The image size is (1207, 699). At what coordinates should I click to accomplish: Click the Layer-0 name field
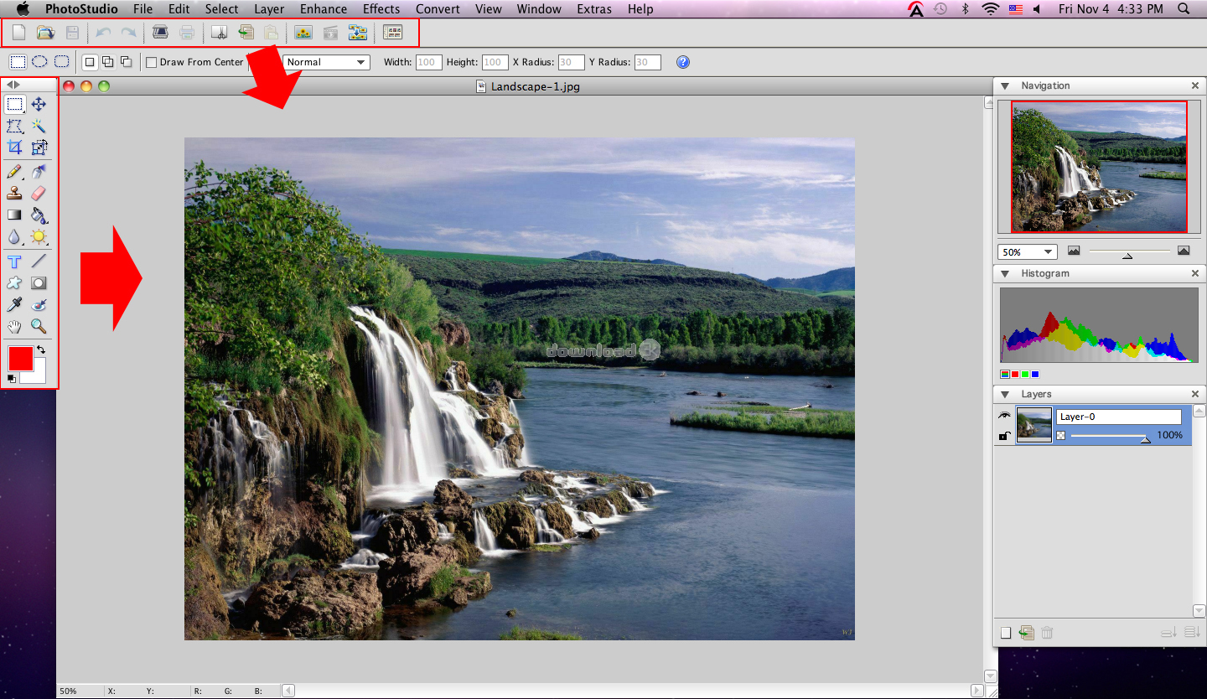click(1118, 417)
